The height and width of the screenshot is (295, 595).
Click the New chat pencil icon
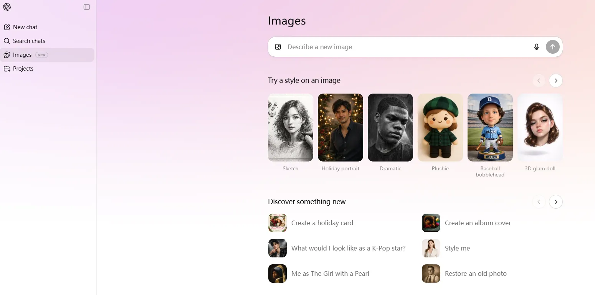tap(7, 27)
